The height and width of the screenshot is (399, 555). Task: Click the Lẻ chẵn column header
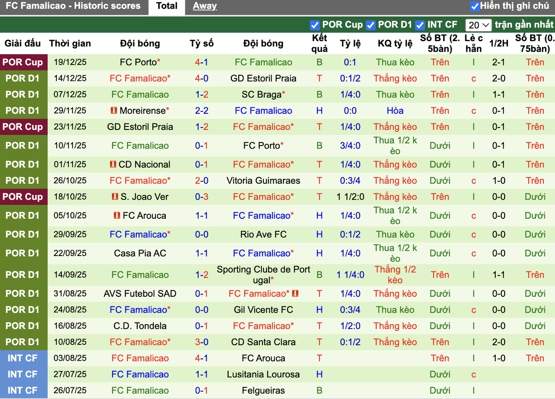474,43
